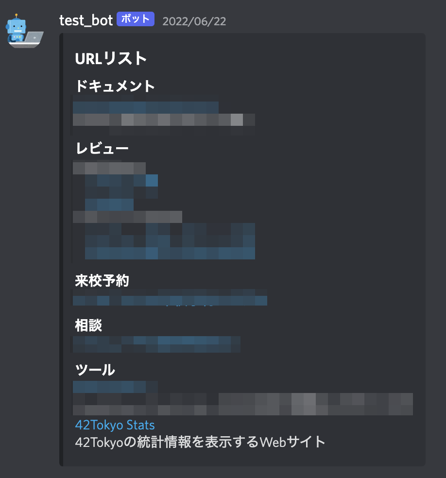Click the ツール section heading

coord(95,370)
